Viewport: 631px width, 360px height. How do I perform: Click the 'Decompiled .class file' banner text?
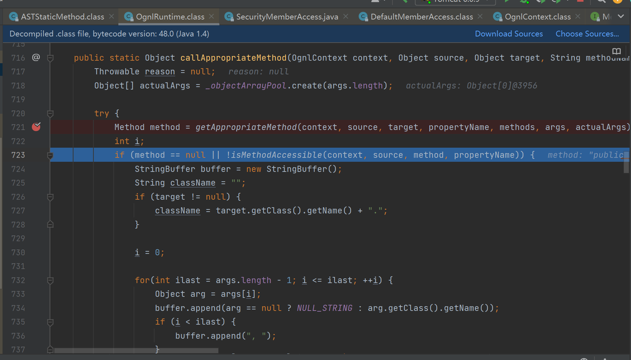[x=109, y=34]
